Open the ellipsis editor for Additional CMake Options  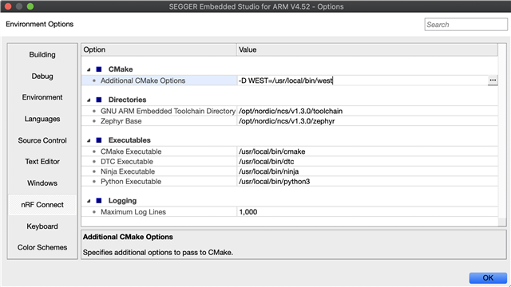pyautogui.click(x=493, y=81)
